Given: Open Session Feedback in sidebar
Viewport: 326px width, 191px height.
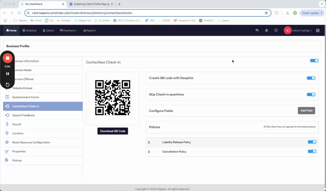Looking at the screenshot, I should tap(43, 115).
